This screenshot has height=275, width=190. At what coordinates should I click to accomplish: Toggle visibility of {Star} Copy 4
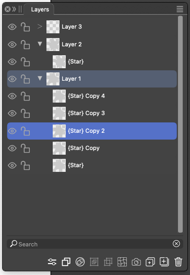coord(12,96)
